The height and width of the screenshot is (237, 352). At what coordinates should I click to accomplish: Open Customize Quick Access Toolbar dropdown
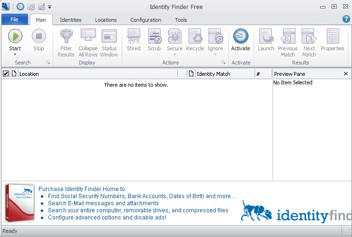click(x=49, y=7)
